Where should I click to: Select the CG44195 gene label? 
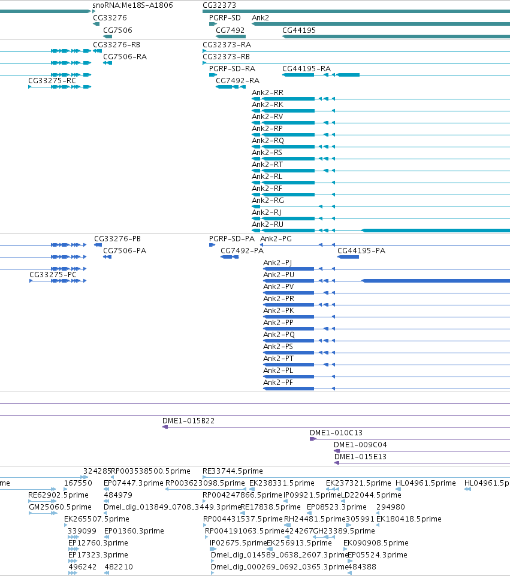(x=299, y=30)
